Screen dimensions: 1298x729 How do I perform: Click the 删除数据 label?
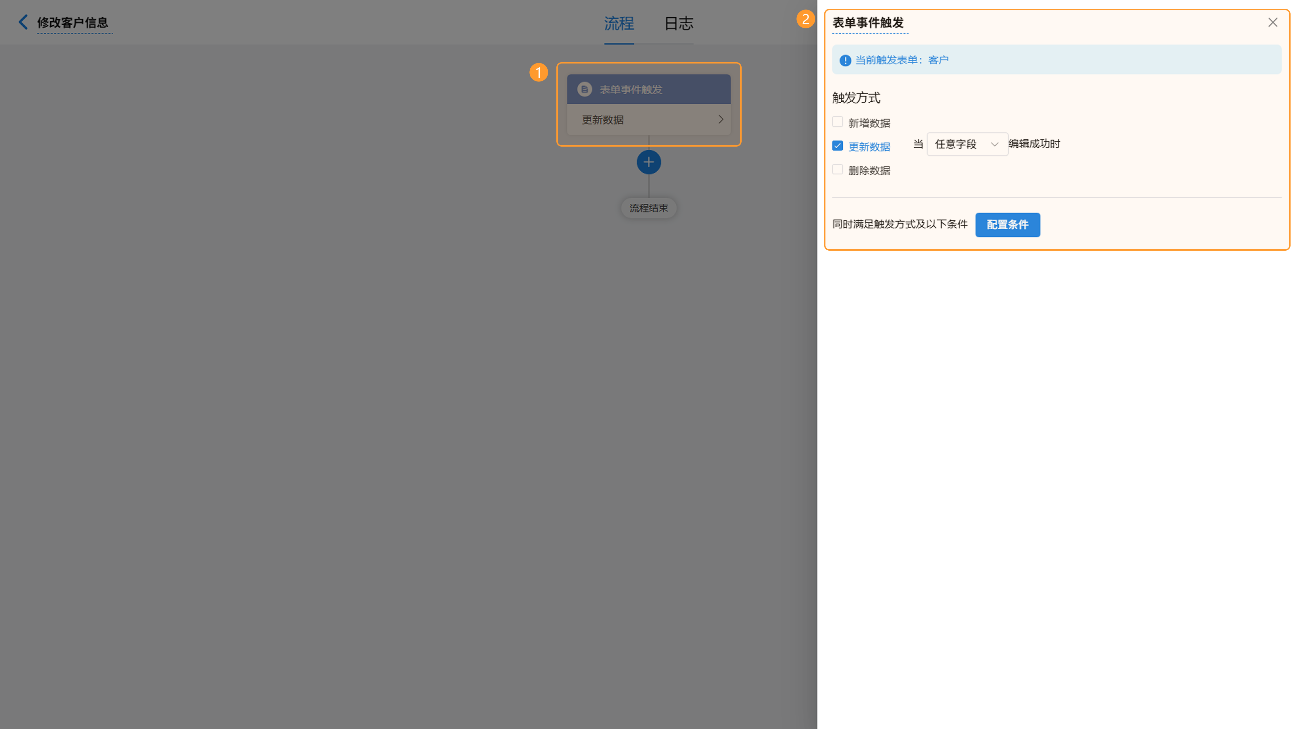click(869, 171)
